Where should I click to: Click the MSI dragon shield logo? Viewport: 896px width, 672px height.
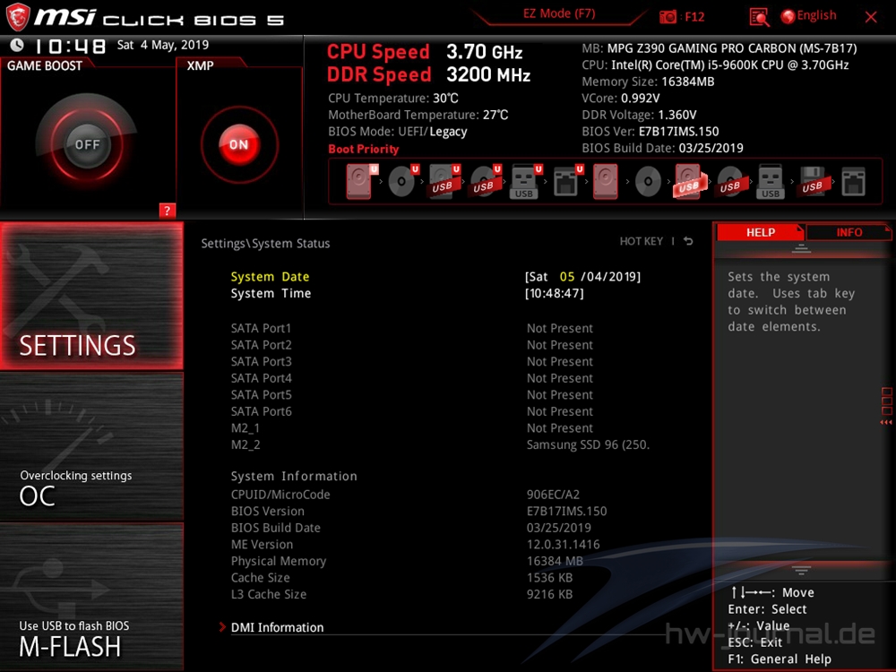[17, 17]
